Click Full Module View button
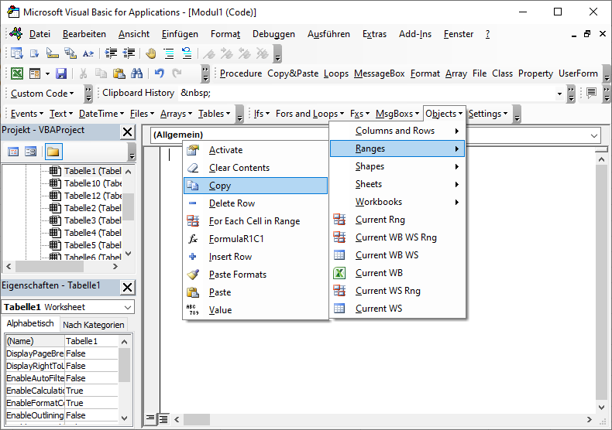This screenshot has height=430, width=612. 163,419
